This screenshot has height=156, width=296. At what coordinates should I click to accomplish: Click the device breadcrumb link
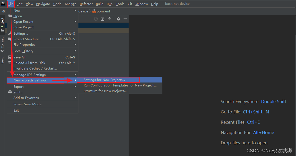pyautogui.click(x=83, y=11)
